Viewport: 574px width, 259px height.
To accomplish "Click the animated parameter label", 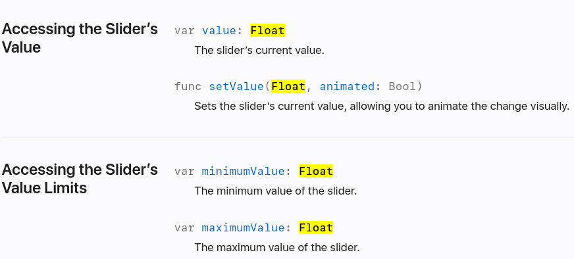I will pyautogui.click(x=347, y=86).
